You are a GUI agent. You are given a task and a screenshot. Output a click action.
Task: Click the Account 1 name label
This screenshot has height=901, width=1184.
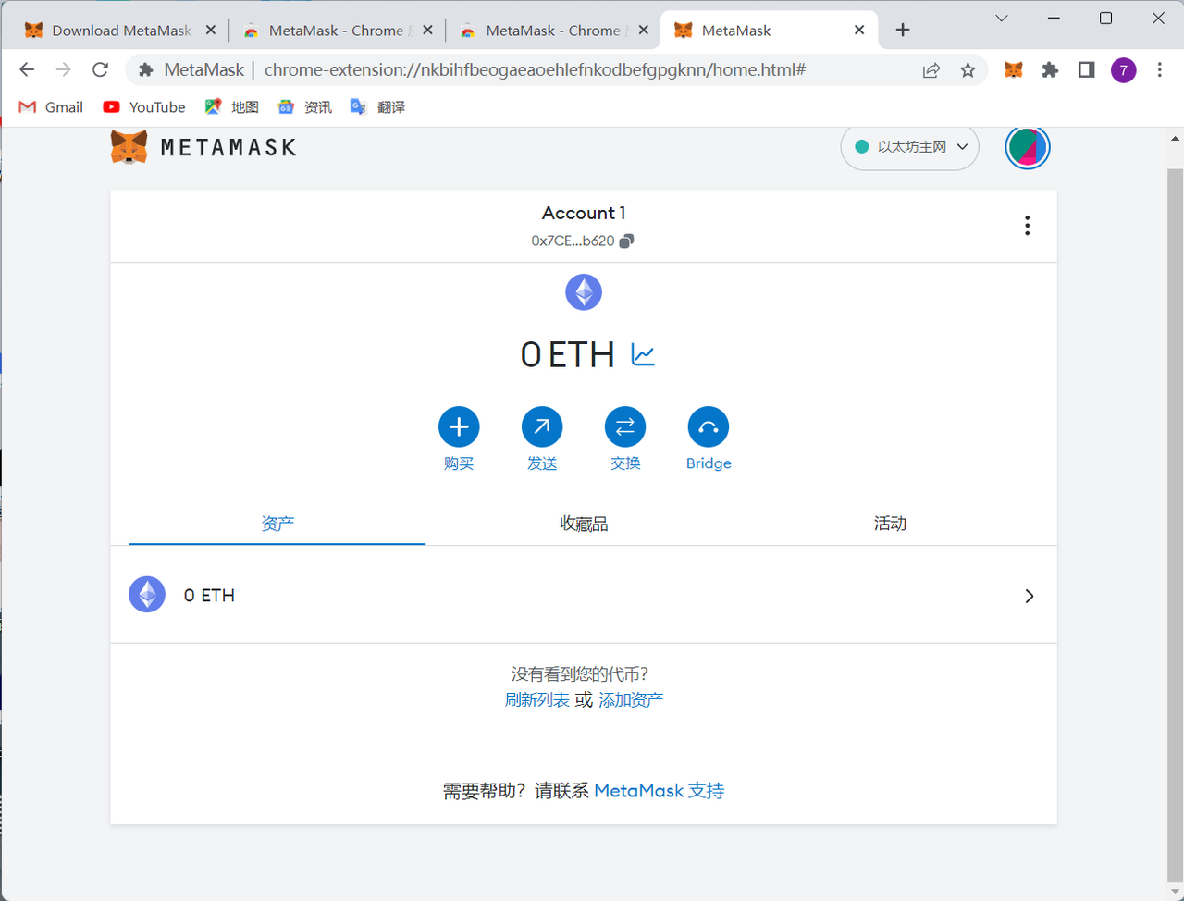(584, 213)
